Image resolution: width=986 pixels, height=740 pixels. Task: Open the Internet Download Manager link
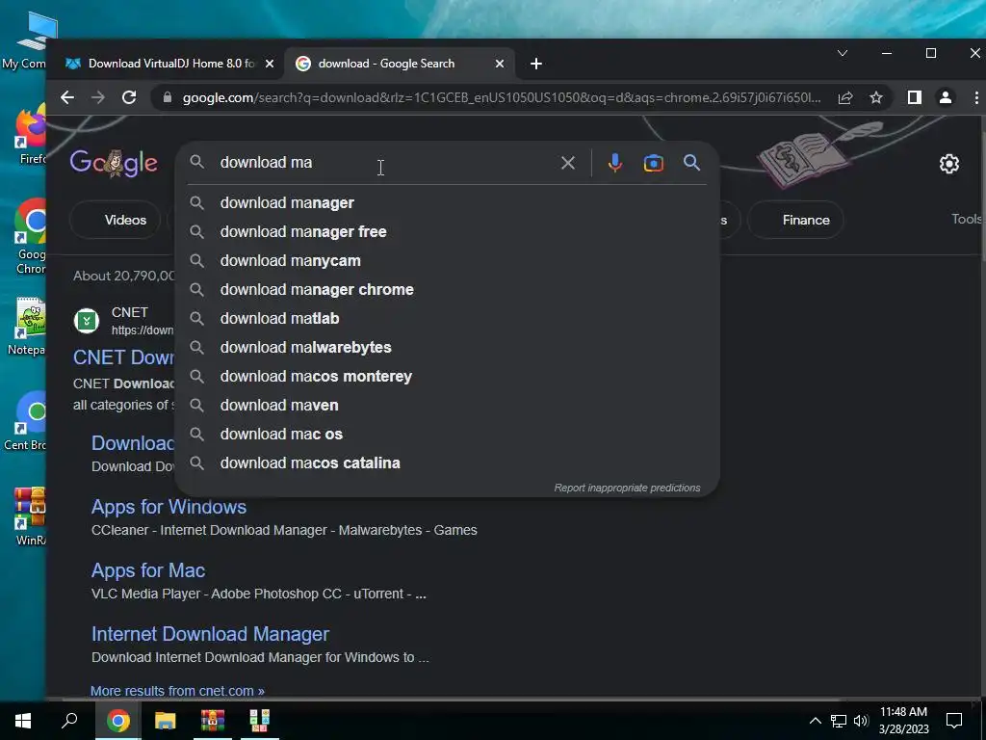click(x=210, y=634)
